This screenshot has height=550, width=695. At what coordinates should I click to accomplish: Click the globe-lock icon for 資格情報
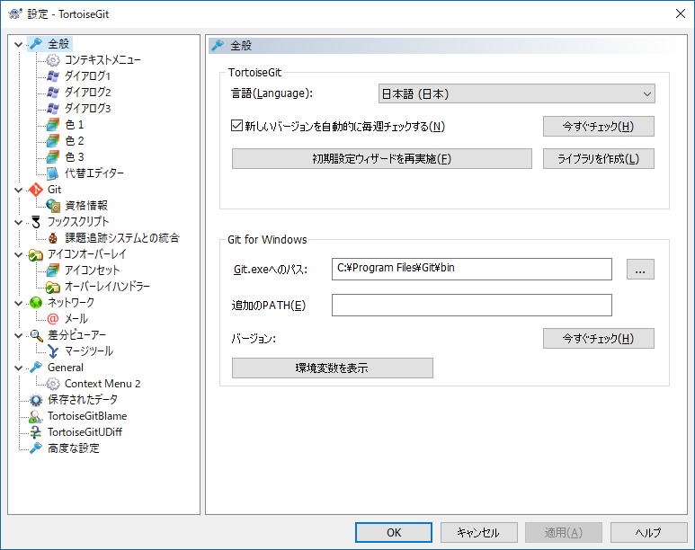53,206
